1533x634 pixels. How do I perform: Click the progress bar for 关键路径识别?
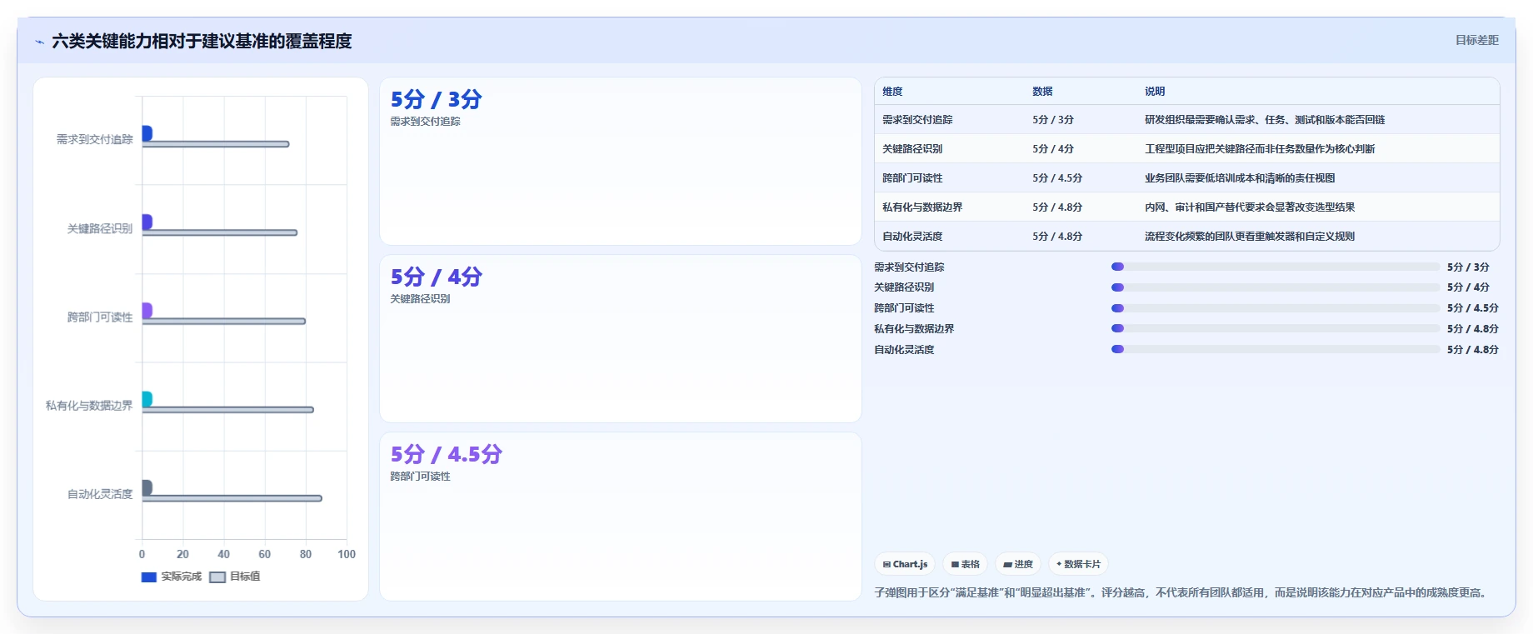pos(1276,287)
